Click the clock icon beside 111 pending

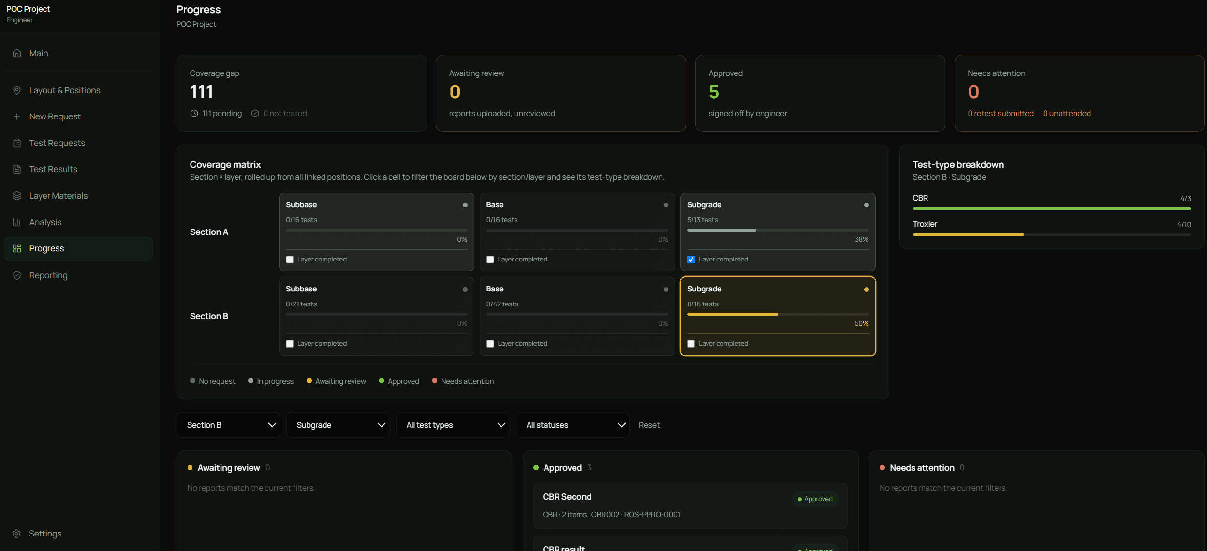pyautogui.click(x=194, y=114)
